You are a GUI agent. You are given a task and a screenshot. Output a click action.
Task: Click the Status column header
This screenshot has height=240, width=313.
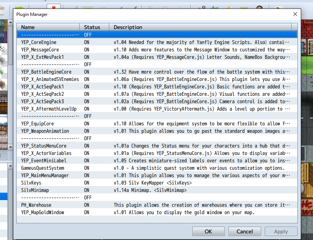point(94,27)
